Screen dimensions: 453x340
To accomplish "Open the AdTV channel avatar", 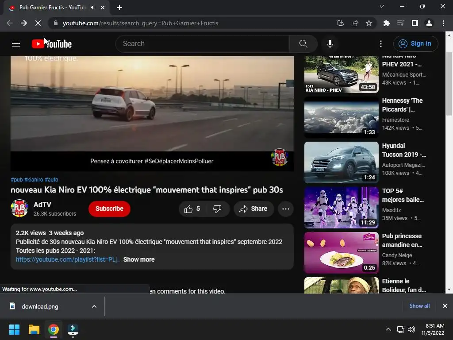I will point(19,208).
